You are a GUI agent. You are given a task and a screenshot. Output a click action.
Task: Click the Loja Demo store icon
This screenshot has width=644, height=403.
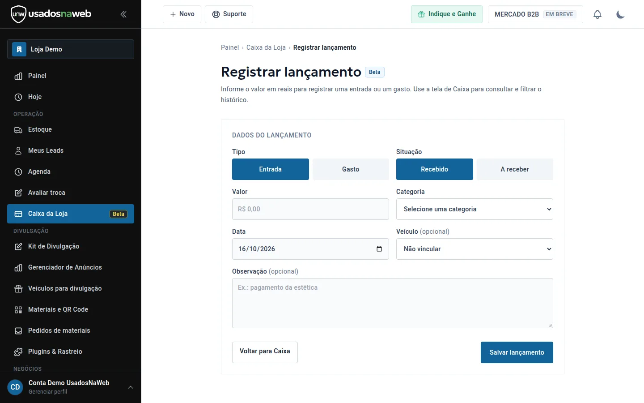pos(19,49)
